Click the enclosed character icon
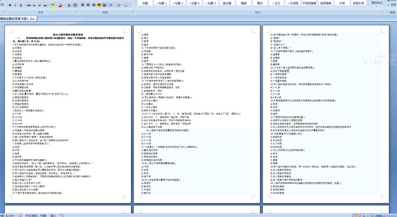 coord(75,5)
